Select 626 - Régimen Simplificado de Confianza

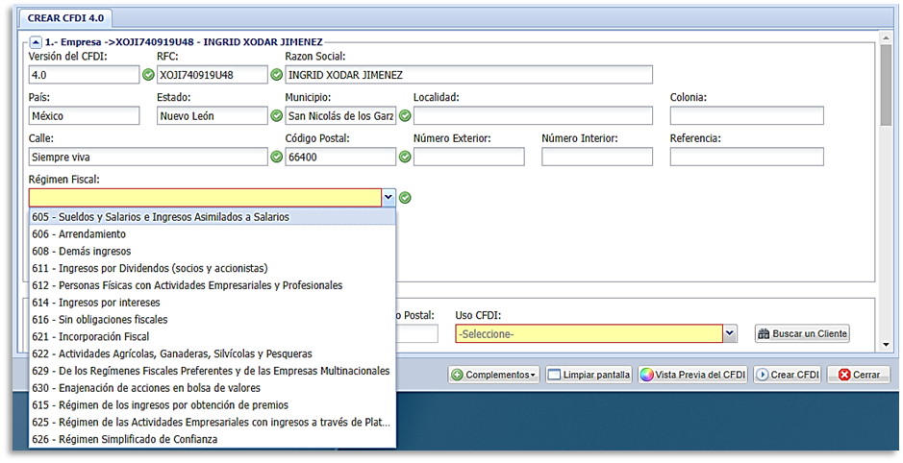(124, 439)
